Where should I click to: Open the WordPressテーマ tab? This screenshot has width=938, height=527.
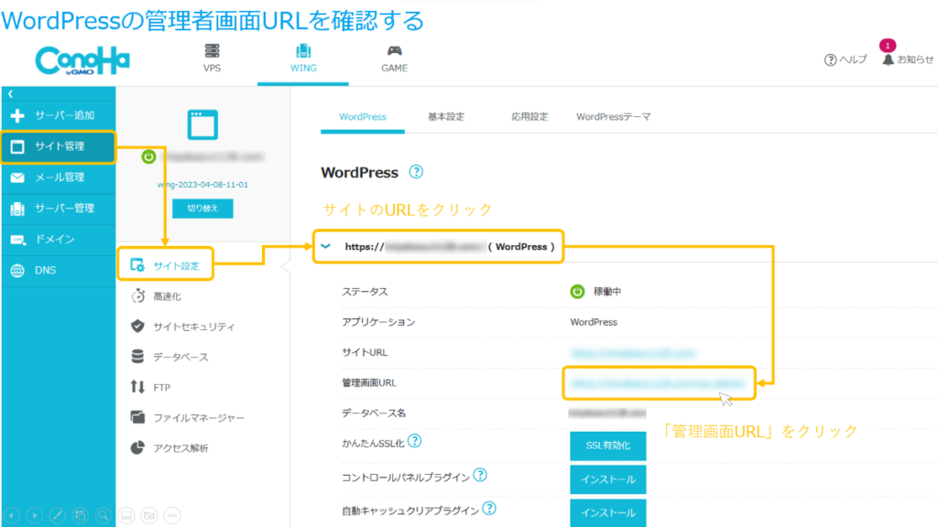click(x=613, y=117)
